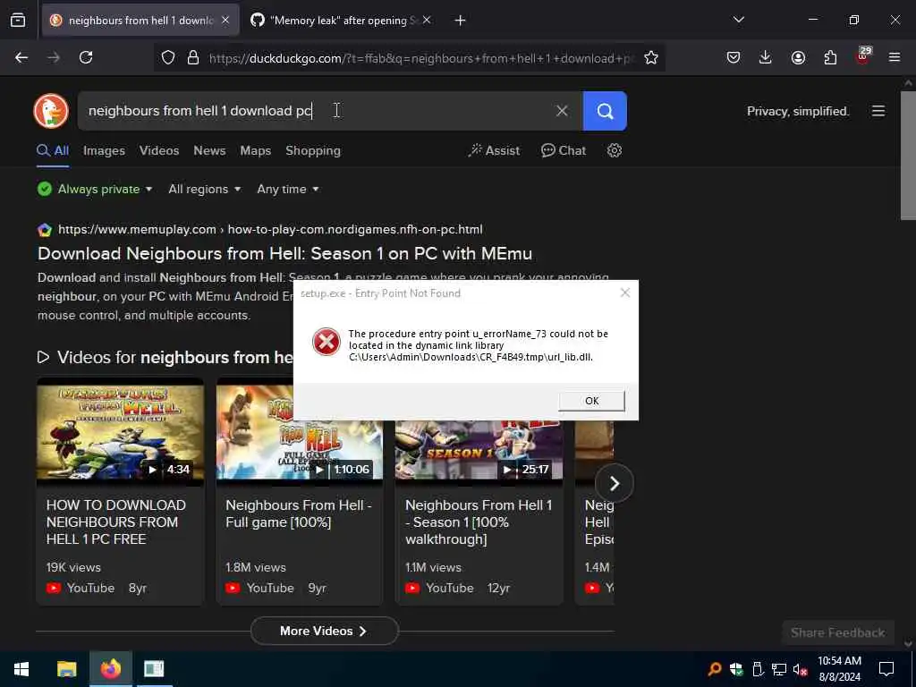Close the neighbours from hell tab
Screen dimensions: 916x687
click(225, 20)
